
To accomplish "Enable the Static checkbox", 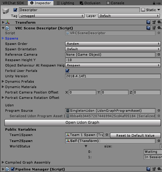I will pyautogui.click(x=143, y=10).
